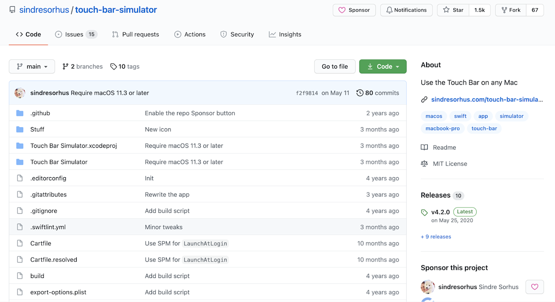
Task: Open the sindresorhus.com website link
Action: [x=487, y=99]
